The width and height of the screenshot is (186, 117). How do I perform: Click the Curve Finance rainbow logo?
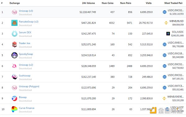(15, 109)
